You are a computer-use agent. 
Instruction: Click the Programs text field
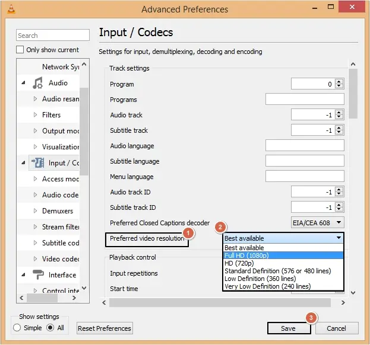pos(305,99)
